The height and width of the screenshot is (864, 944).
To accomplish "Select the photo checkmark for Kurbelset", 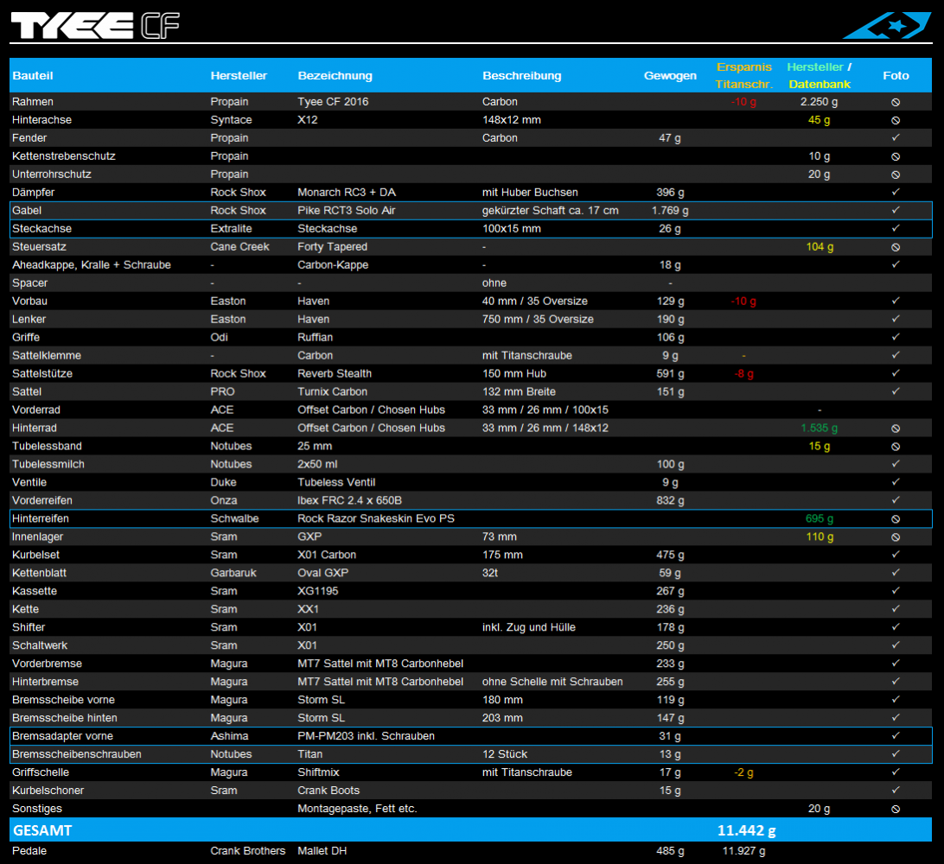I will pos(896,554).
